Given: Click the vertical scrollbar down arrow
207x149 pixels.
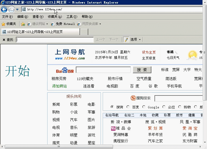Looking at the screenshot, I should coord(205,142).
